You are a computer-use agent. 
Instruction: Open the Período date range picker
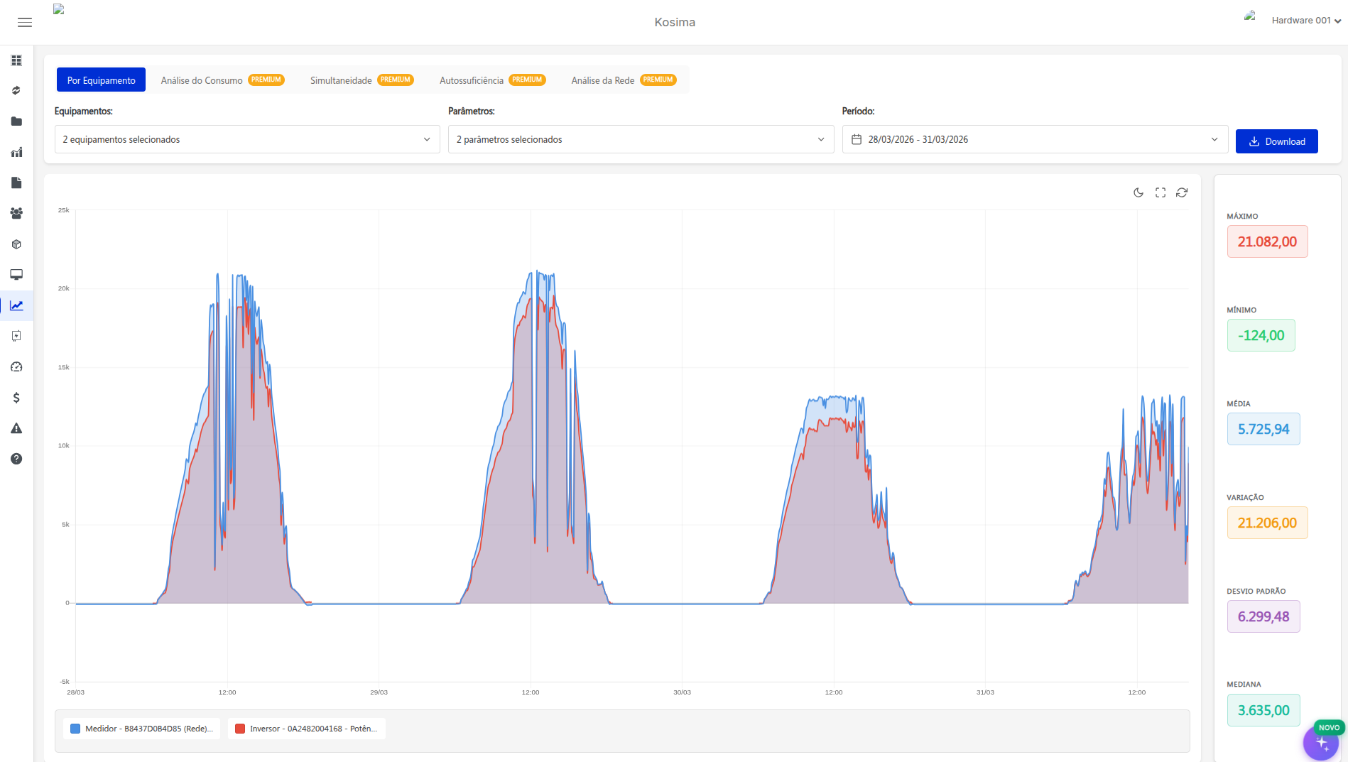[1034, 139]
